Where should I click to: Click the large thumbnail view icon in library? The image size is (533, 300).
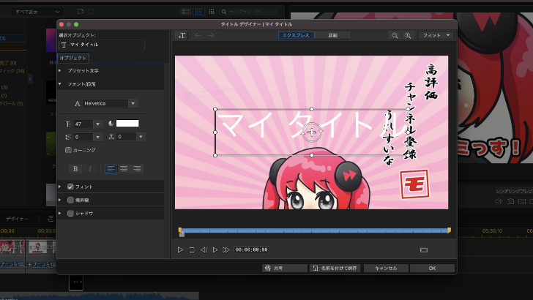(198, 12)
